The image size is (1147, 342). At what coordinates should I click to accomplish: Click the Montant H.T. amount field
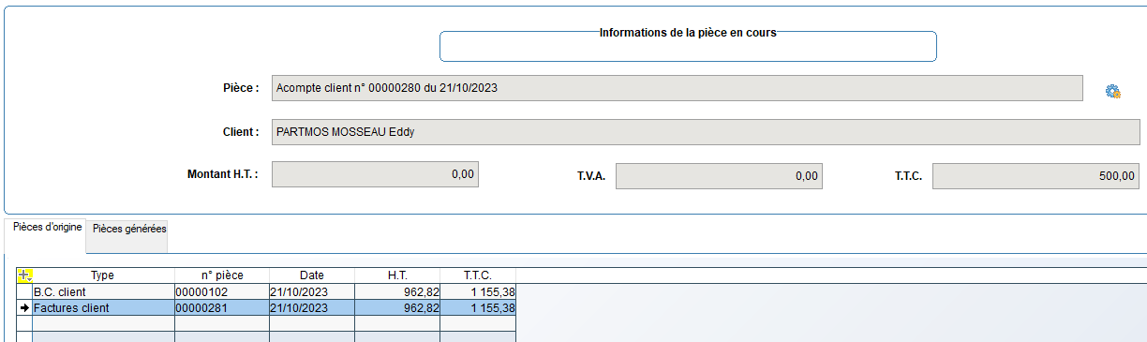(375, 174)
